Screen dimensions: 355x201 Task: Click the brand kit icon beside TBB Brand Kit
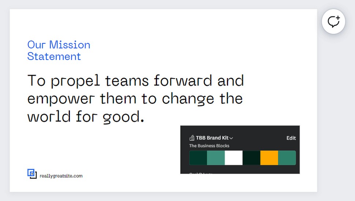(192, 138)
